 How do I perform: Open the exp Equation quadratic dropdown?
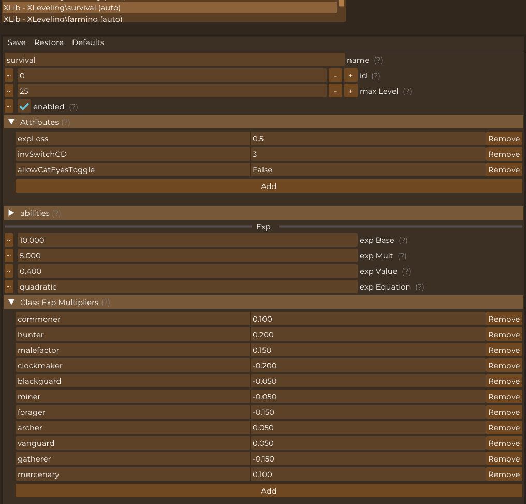(187, 287)
